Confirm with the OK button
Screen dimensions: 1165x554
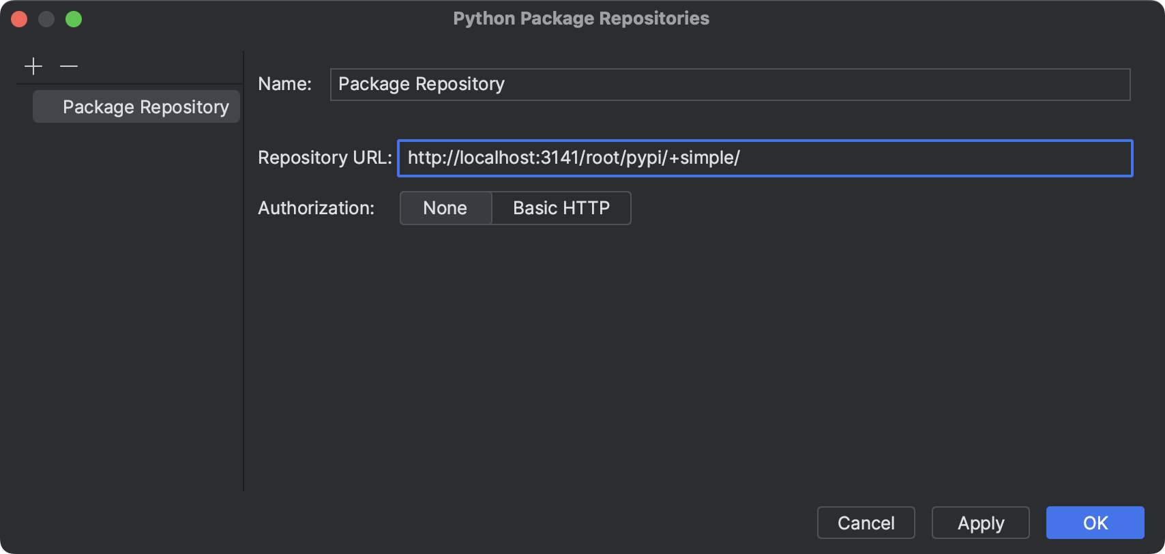tap(1095, 523)
